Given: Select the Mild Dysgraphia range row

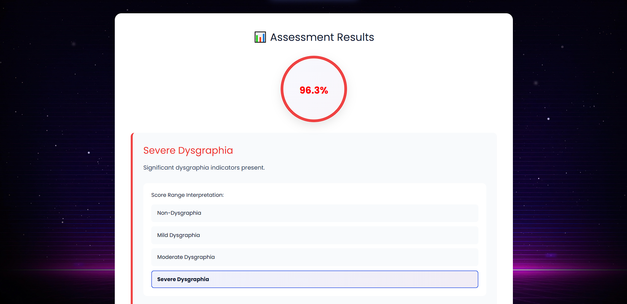Looking at the screenshot, I should 314,235.
